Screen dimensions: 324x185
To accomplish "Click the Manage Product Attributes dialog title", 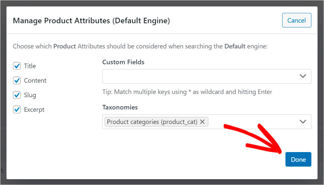I will [91, 21].
